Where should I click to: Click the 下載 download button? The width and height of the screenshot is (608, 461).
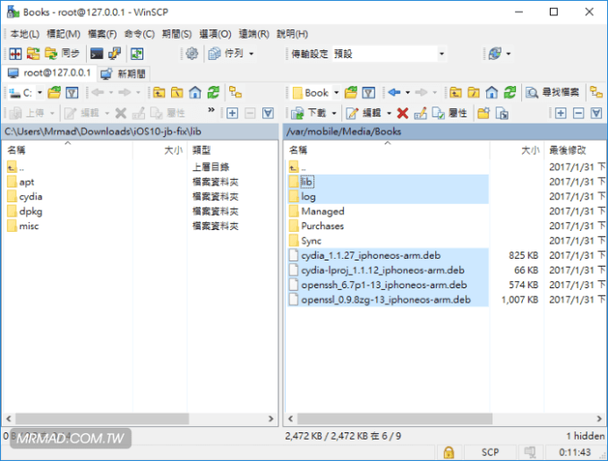(x=309, y=113)
